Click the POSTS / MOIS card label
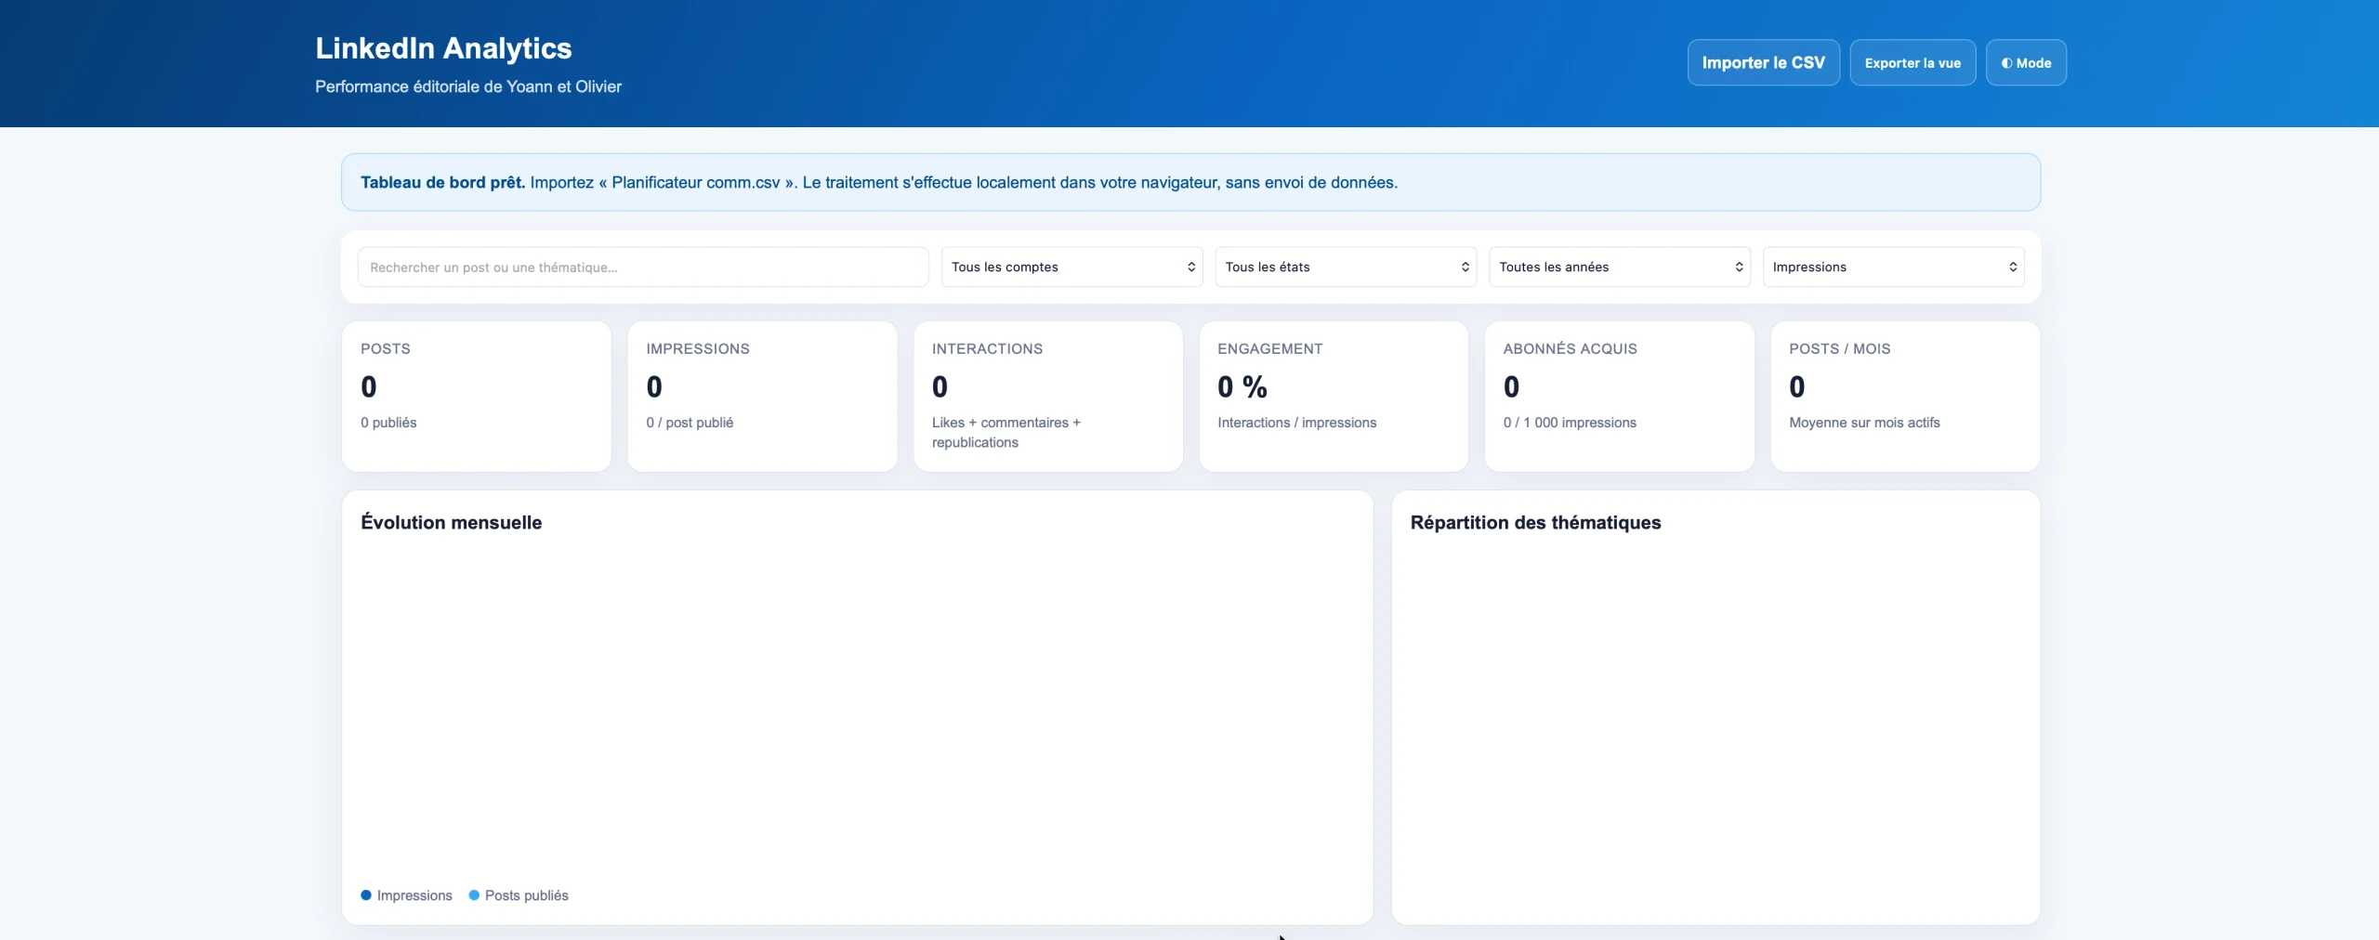Image resolution: width=2379 pixels, height=940 pixels. click(1839, 348)
